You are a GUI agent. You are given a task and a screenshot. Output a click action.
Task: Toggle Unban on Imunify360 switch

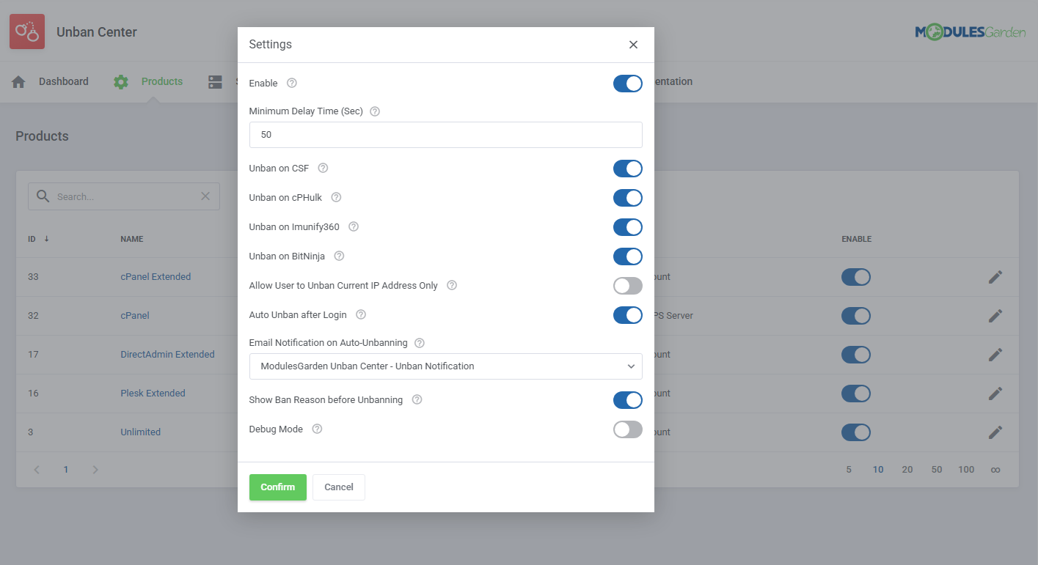[628, 227]
